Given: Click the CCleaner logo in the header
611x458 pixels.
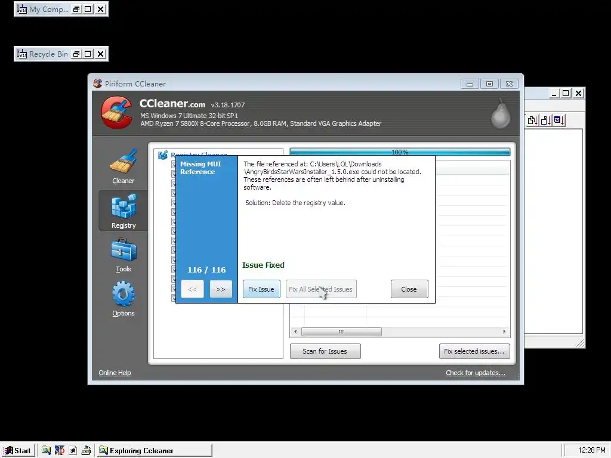Looking at the screenshot, I should [x=116, y=113].
